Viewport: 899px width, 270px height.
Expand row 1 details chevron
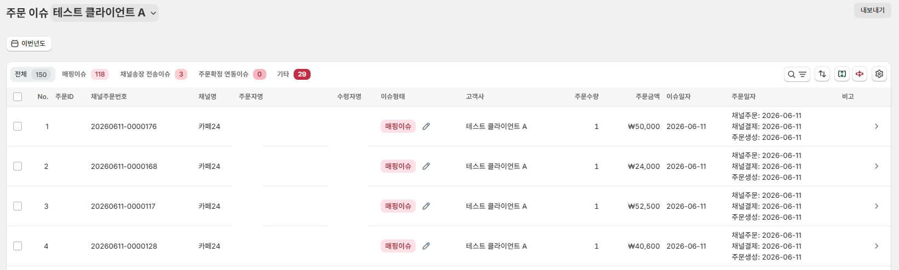pos(877,126)
